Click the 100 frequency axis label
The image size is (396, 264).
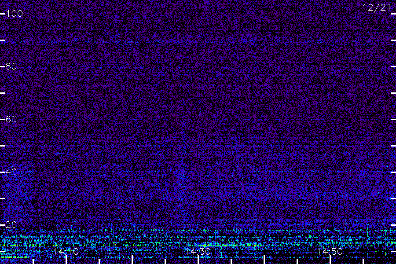pos(14,13)
